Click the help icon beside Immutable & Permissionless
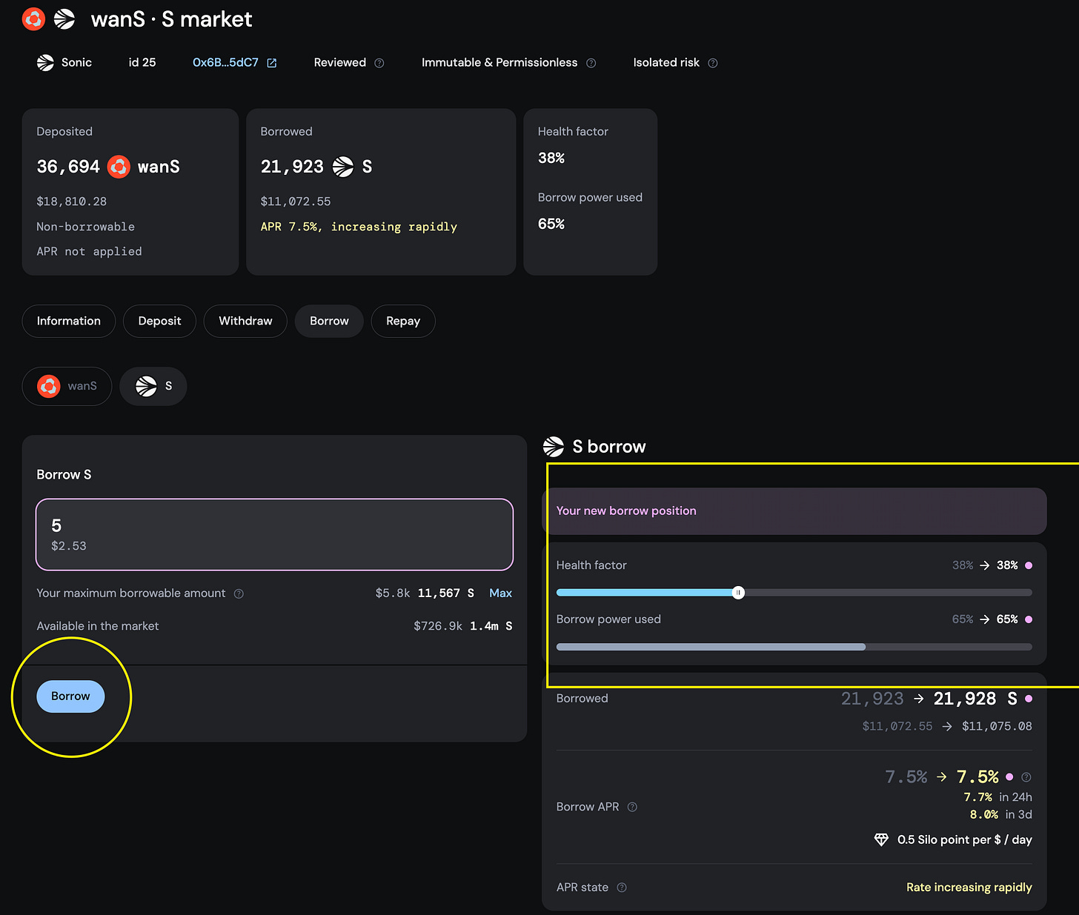Image resolution: width=1079 pixels, height=915 pixels. (591, 63)
